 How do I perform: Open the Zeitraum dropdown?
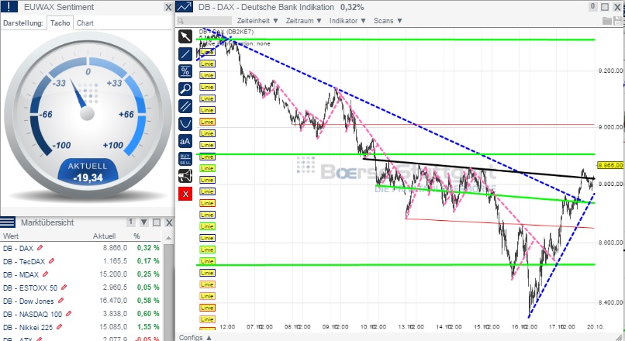click(x=303, y=21)
